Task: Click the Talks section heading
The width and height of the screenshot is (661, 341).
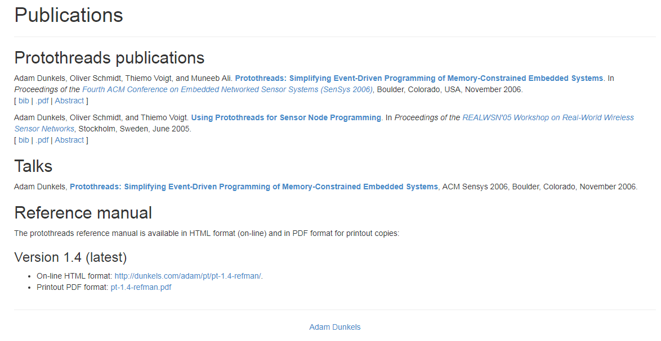Action: pos(33,166)
